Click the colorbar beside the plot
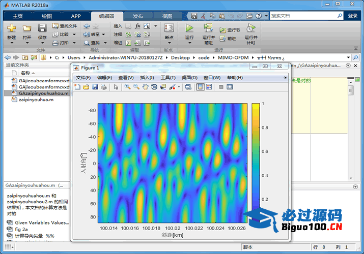364x254 pixels. coord(256,163)
